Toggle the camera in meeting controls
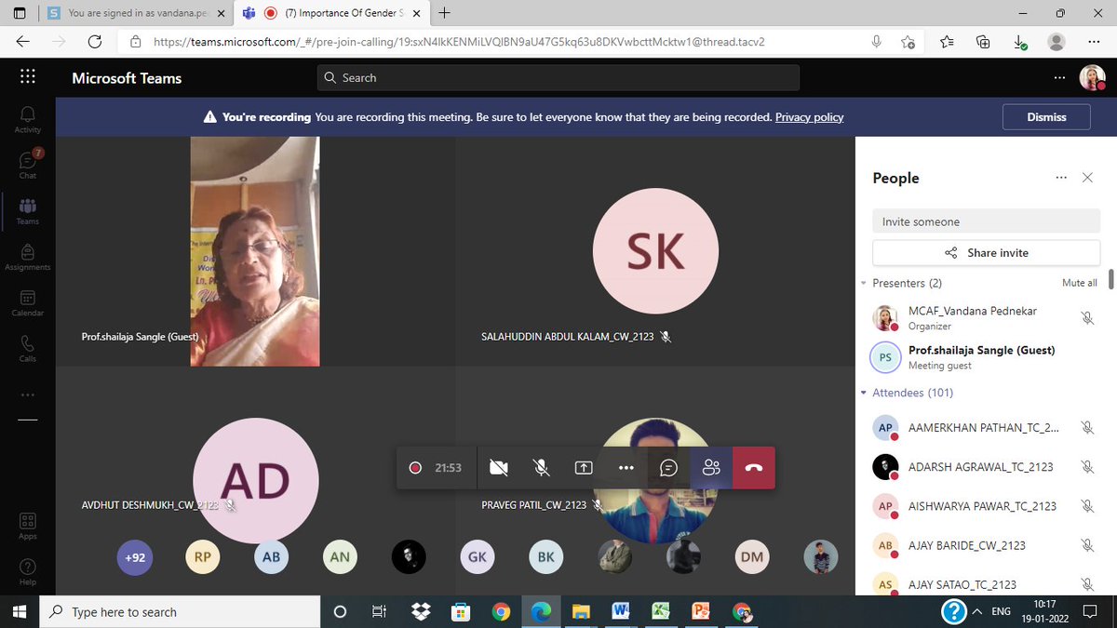1117x628 pixels. [x=499, y=468]
